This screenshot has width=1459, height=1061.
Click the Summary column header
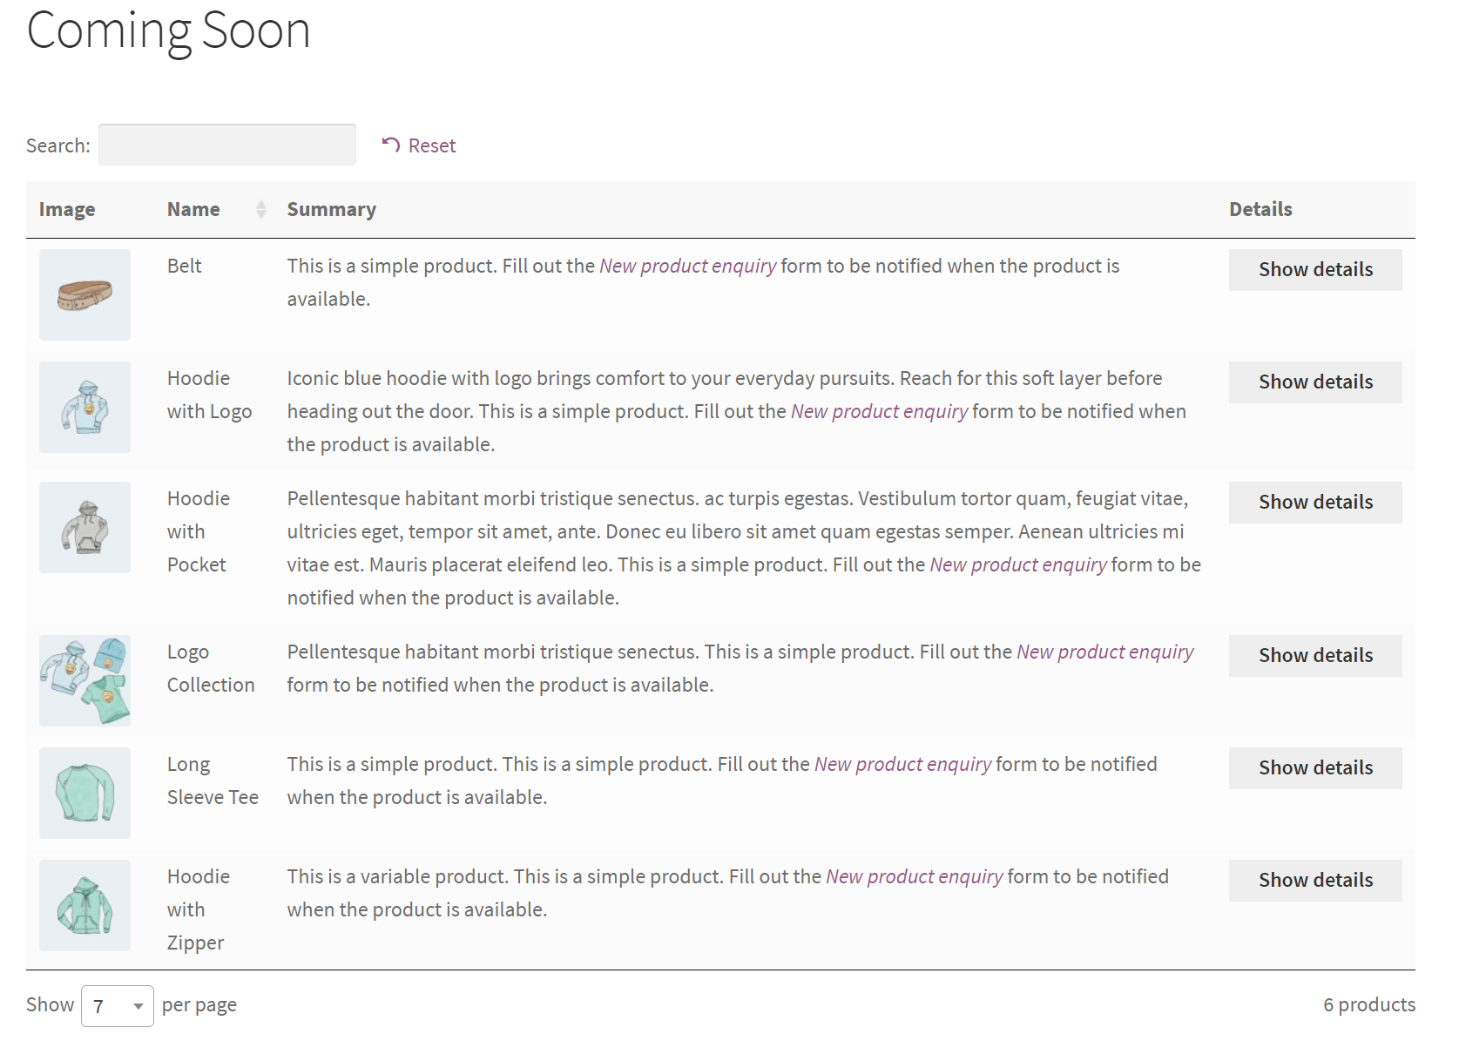tap(332, 209)
